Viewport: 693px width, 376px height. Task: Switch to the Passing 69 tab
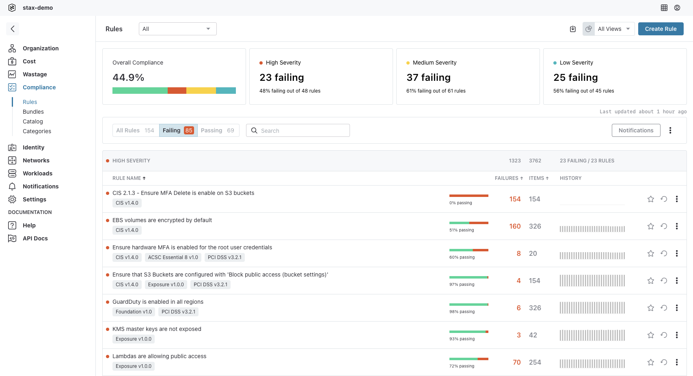pyautogui.click(x=218, y=130)
